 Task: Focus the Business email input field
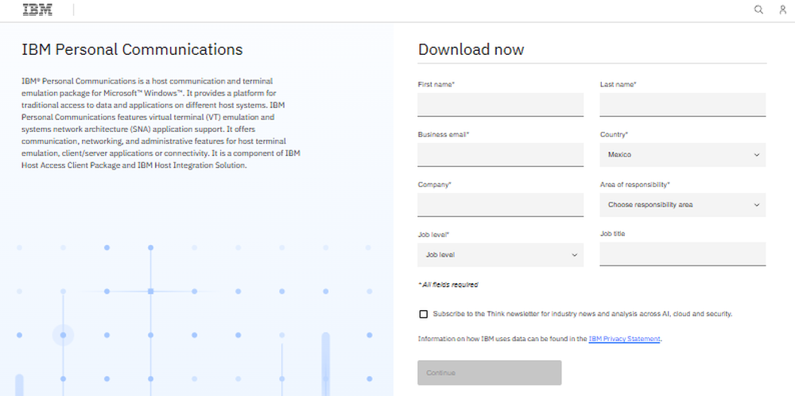point(500,154)
